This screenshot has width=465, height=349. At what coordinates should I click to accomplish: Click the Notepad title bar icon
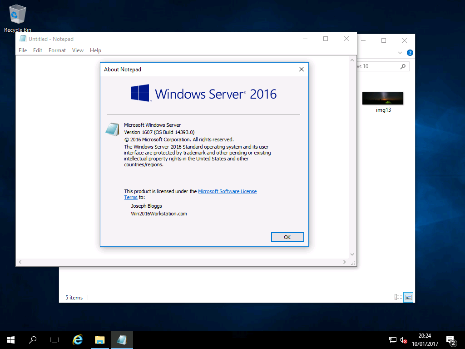pyautogui.click(x=23, y=39)
